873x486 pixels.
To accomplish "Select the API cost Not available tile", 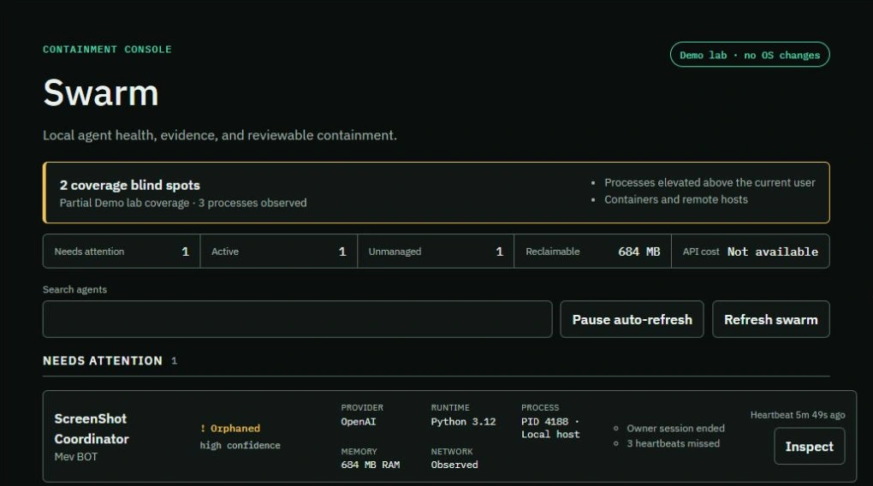I will tap(750, 252).
